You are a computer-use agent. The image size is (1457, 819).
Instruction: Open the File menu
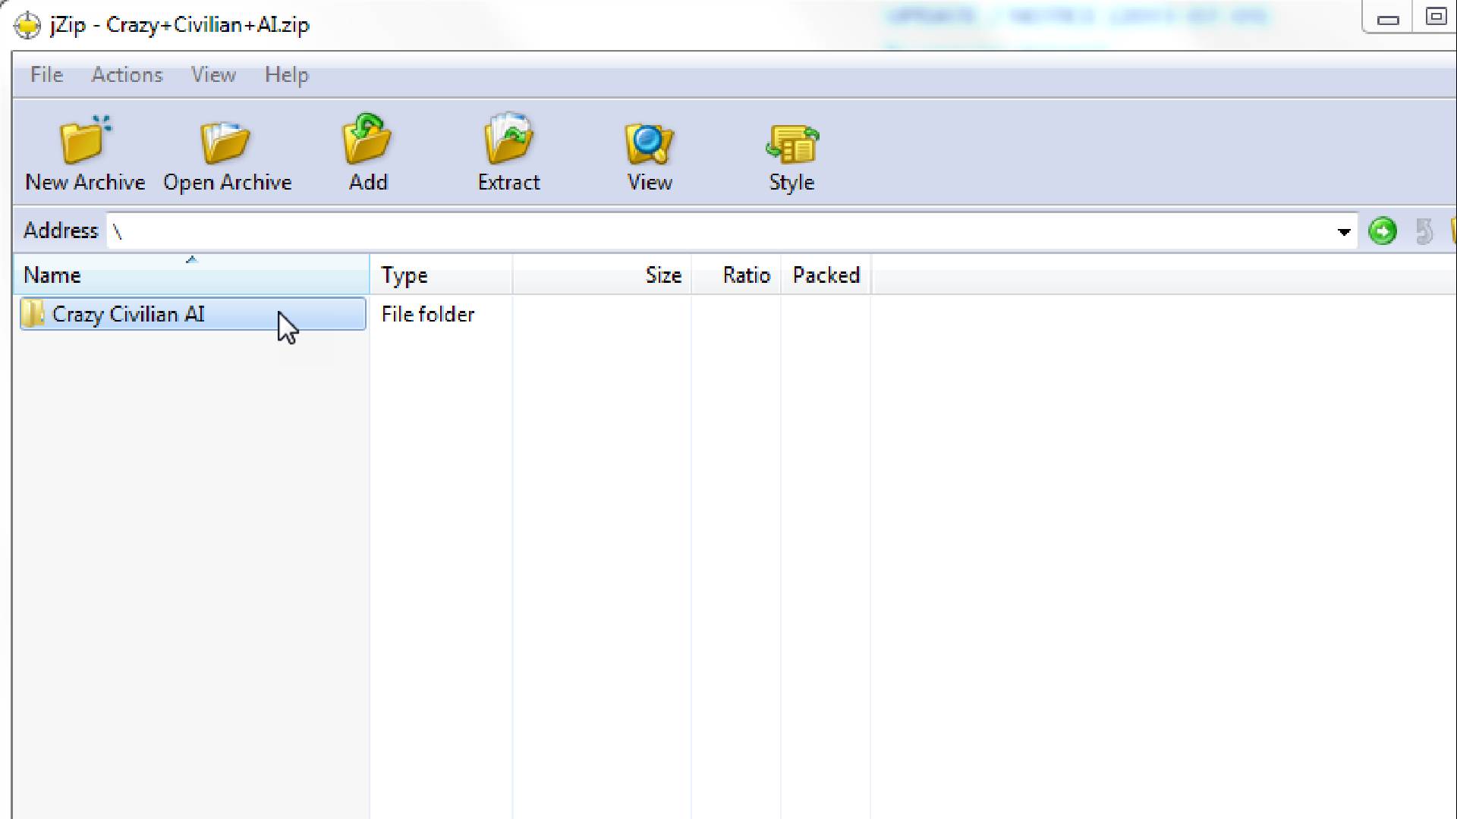tap(46, 75)
